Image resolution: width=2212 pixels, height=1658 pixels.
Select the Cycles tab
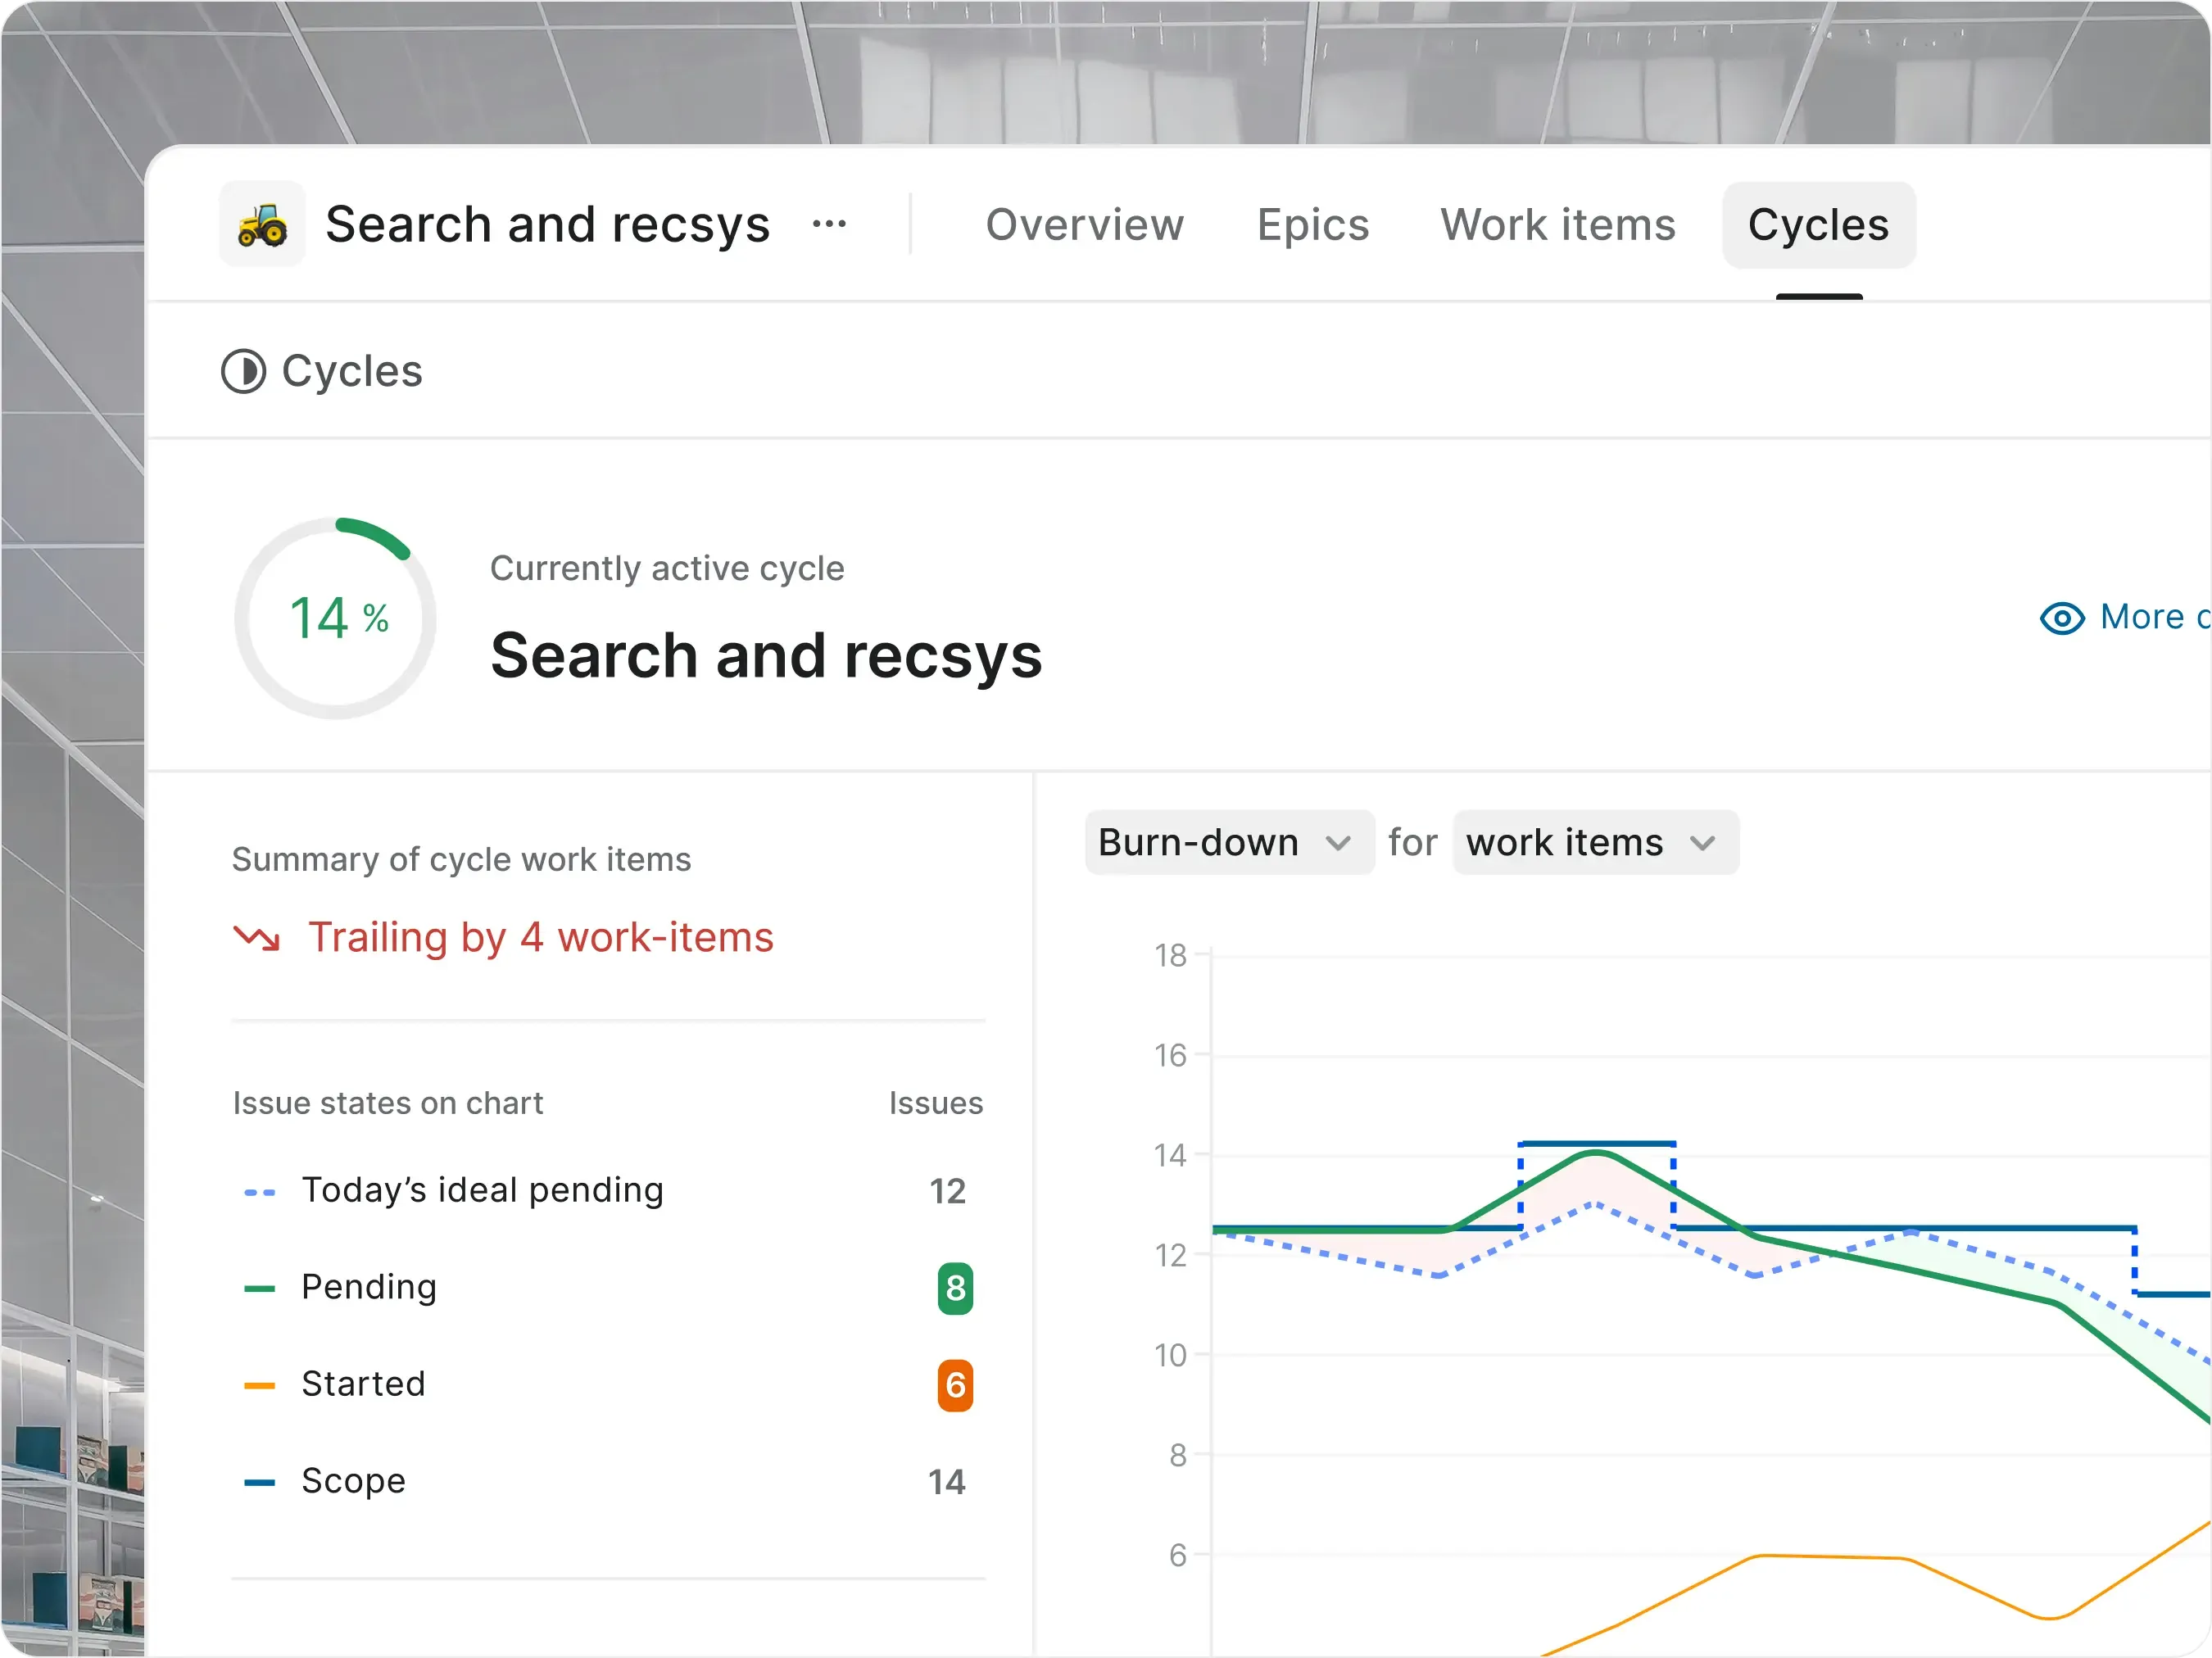pos(1819,225)
